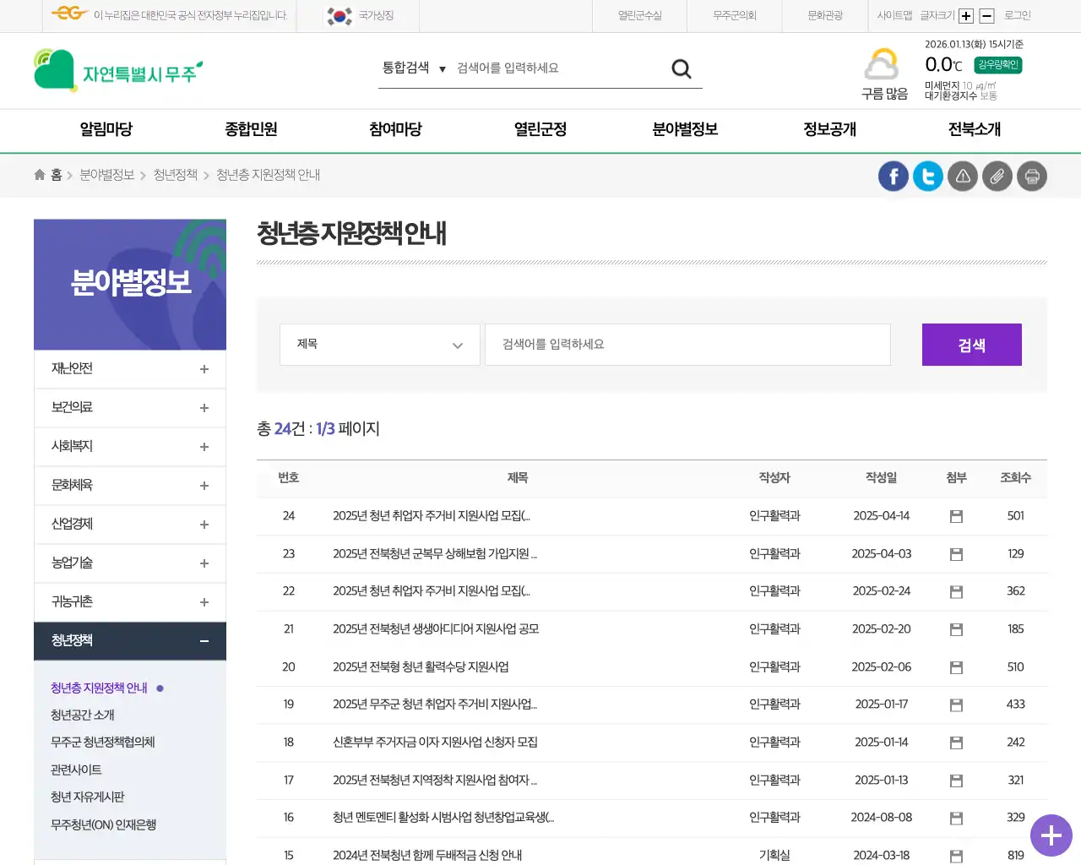Open the 종합민원 menu
The width and height of the screenshot is (1081, 865).
(x=249, y=130)
